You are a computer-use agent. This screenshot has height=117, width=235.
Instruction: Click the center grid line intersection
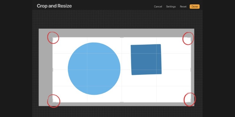[122, 70]
